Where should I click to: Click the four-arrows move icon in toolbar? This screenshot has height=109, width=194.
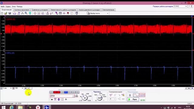[x=35, y=13]
